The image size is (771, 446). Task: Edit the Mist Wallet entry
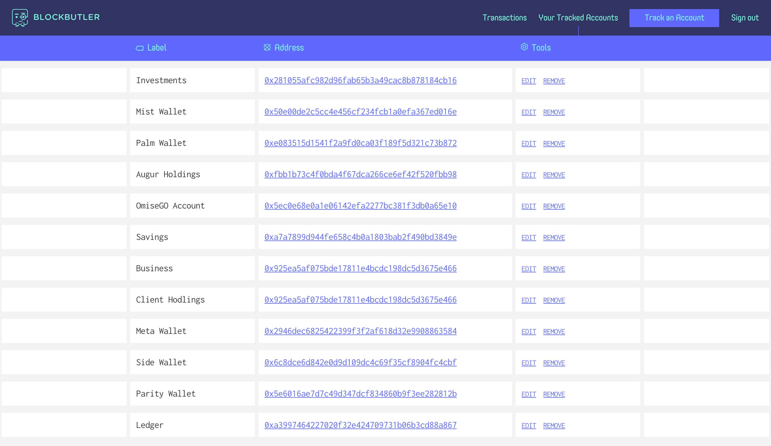coord(528,112)
